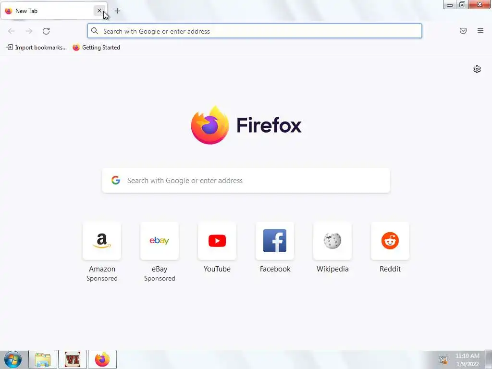Click the Amazon label text

[102, 269]
